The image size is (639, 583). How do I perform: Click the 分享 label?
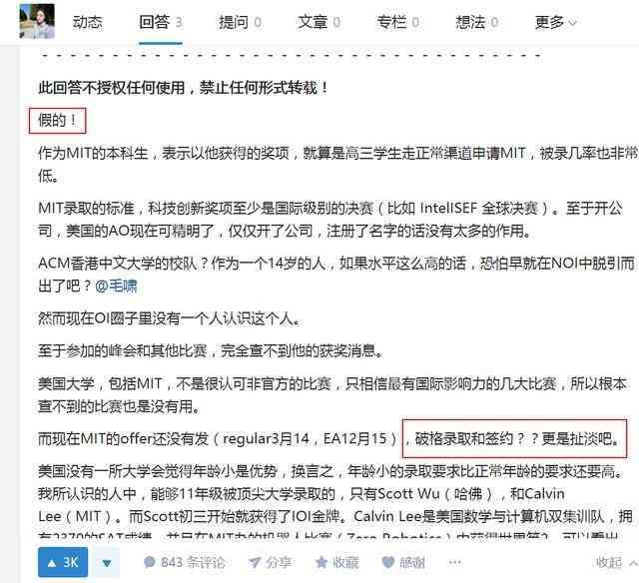coord(279,563)
